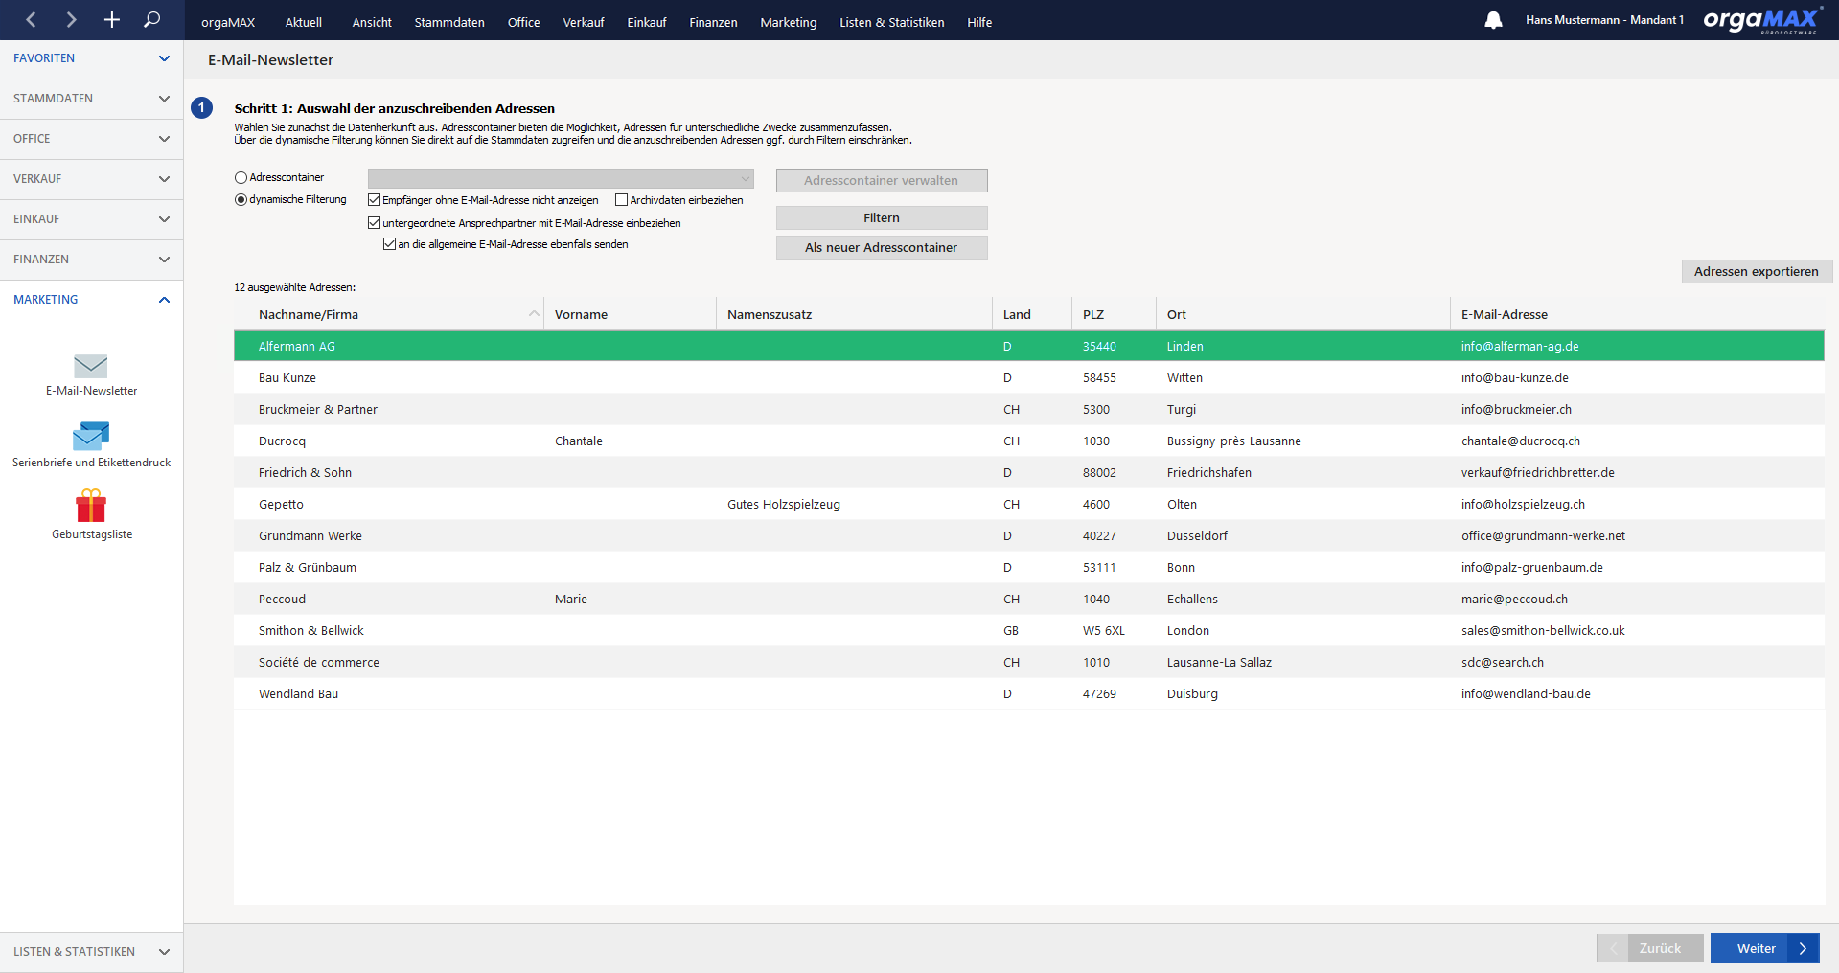Expand LISTEN & STATISTIKEN sidebar section

[x=91, y=952]
